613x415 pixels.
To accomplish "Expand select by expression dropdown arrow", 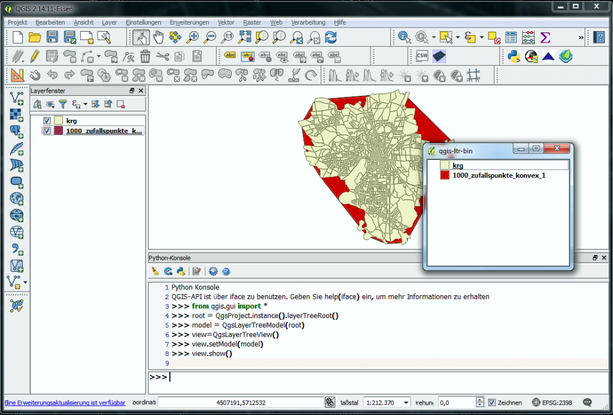I will click(x=482, y=38).
